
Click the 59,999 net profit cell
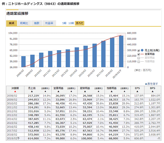click(113, 131)
